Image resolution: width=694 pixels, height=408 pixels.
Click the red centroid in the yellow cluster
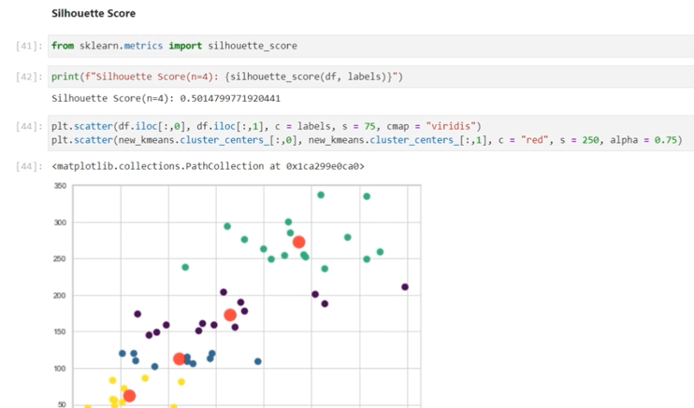coord(129,396)
